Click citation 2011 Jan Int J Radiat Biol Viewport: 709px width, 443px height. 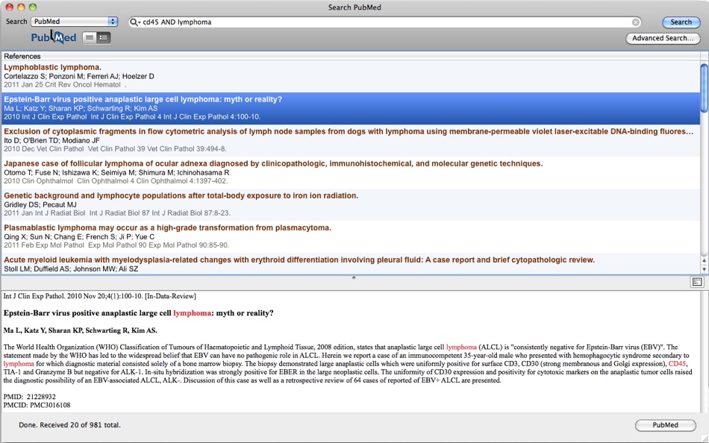click(117, 213)
